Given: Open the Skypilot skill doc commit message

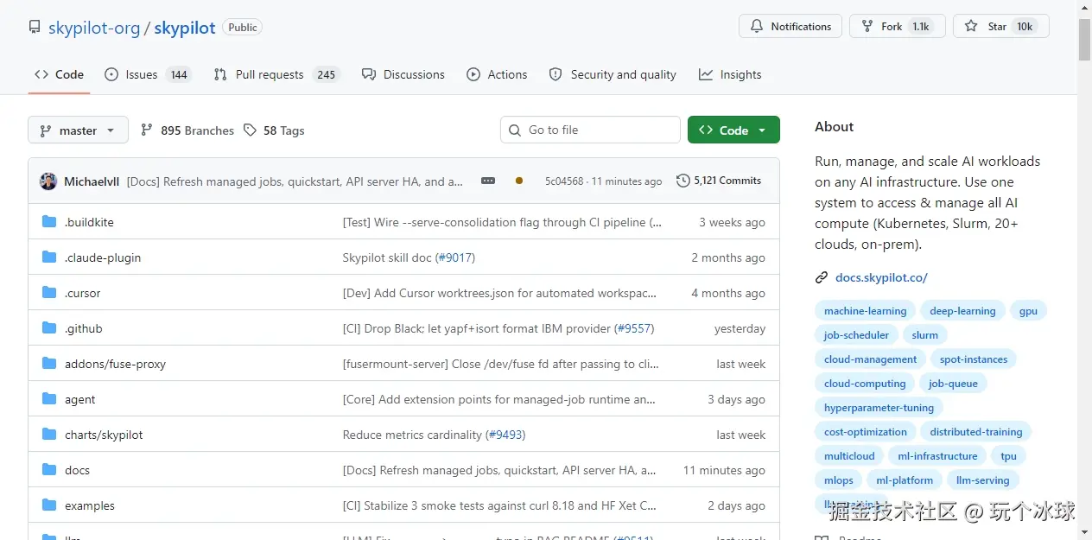Looking at the screenshot, I should coord(387,257).
